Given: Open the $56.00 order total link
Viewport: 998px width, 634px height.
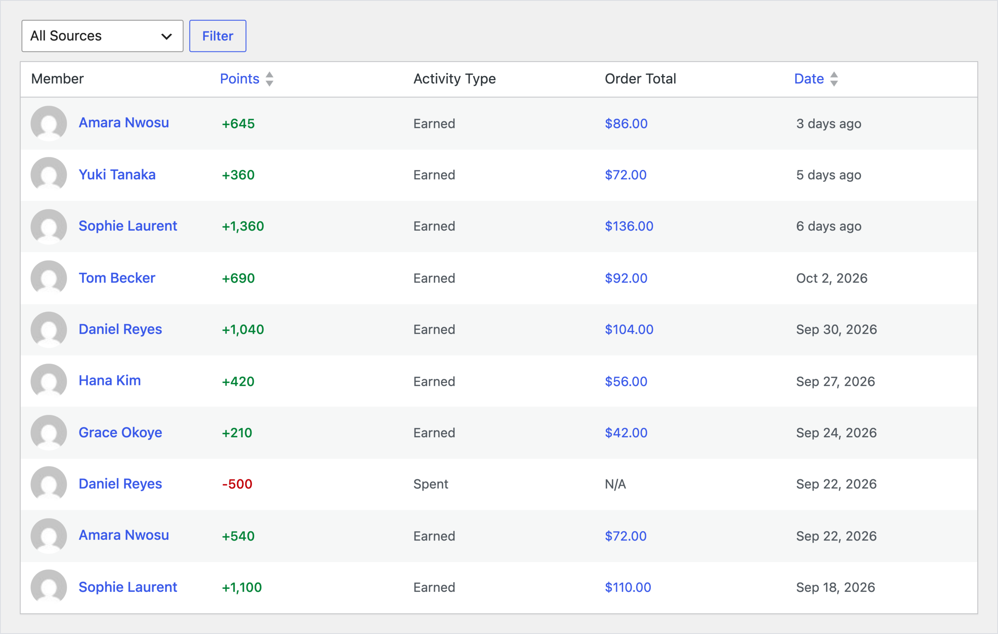Looking at the screenshot, I should pos(626,381).
